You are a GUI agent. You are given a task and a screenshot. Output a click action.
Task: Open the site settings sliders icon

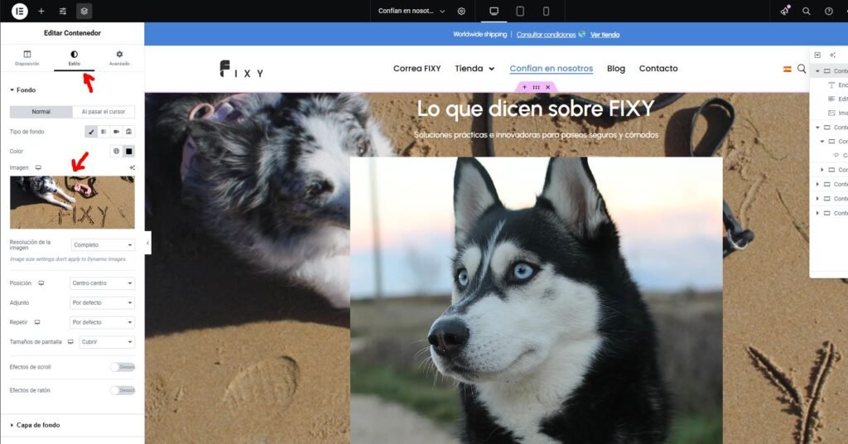pos(63,11)
